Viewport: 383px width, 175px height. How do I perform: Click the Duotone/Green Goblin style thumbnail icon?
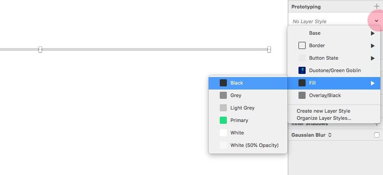tap(302, 70)
